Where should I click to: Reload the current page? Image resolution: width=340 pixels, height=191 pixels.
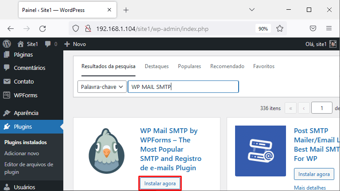click(42, 29)
